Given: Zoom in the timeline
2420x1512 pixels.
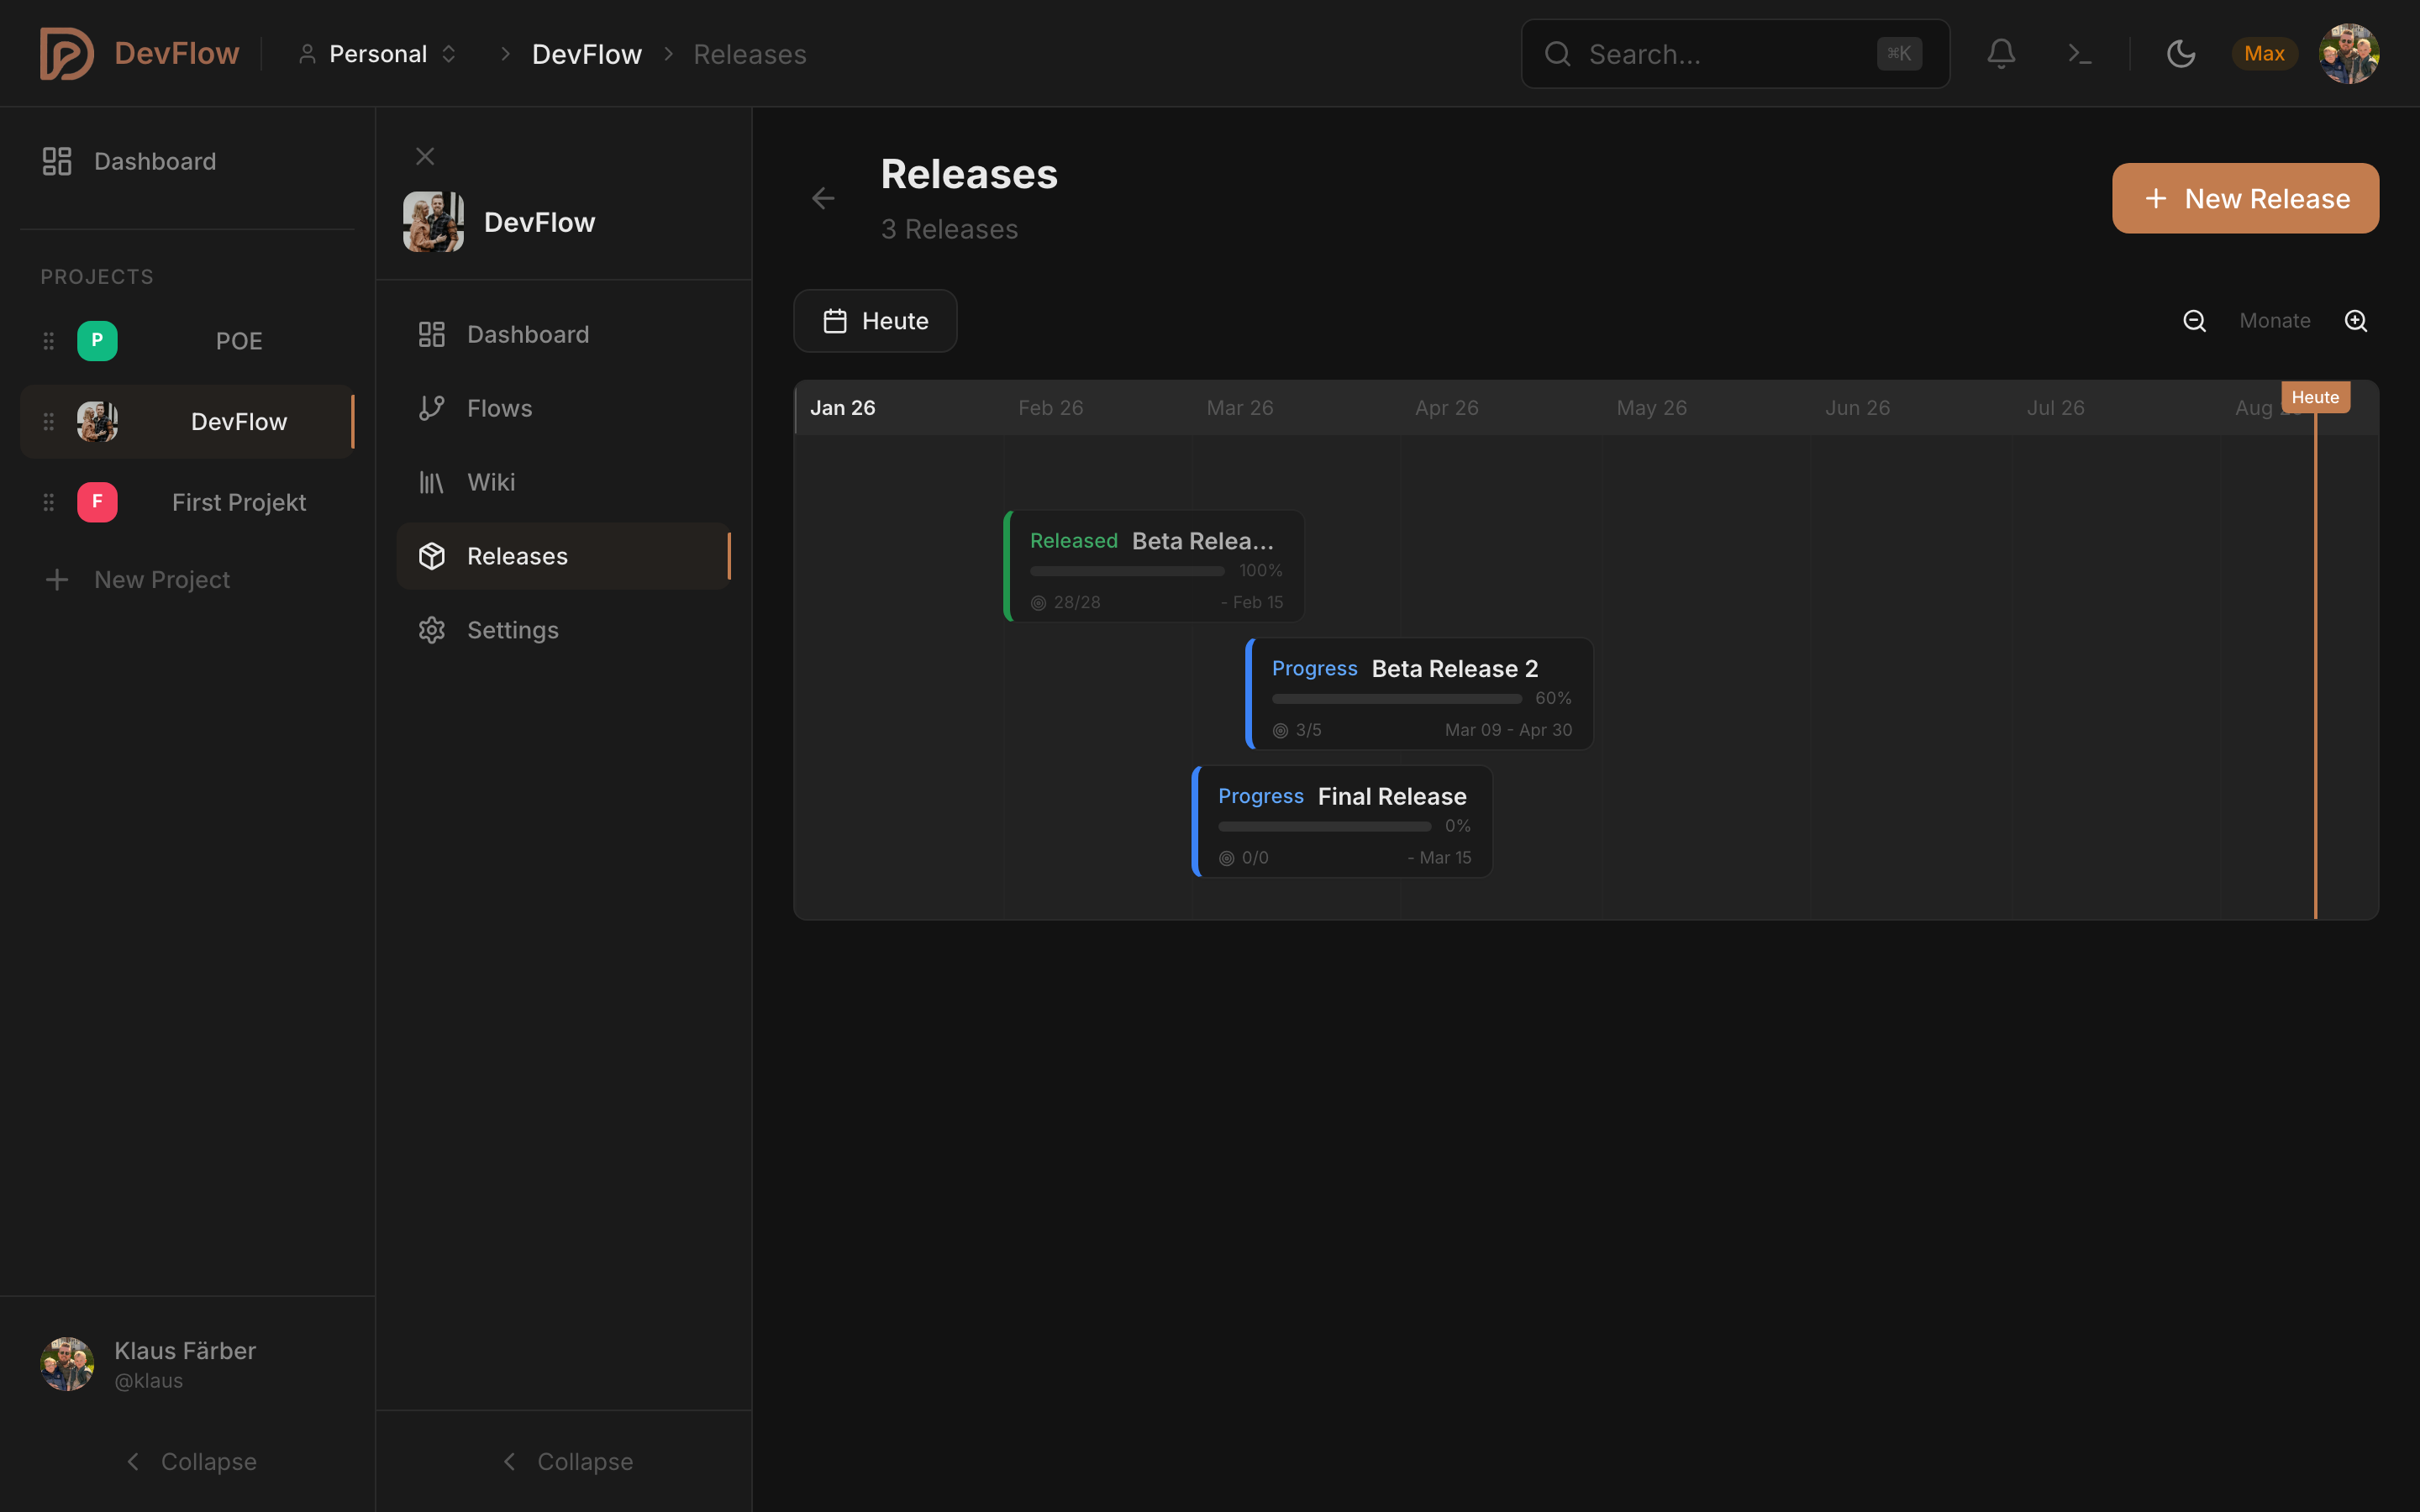Looking at the screenshot, I should (2356, 321).
